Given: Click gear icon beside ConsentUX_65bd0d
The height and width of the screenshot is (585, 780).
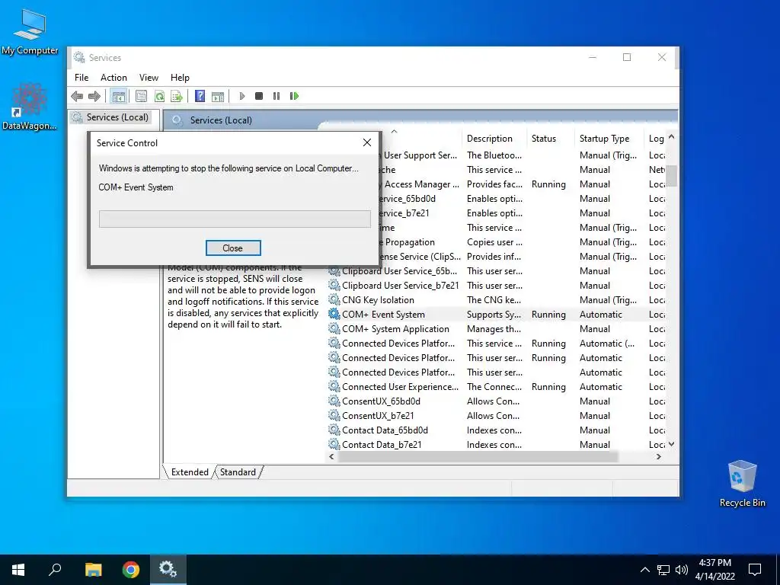Looking at the screenshot, I should [334, 401].
